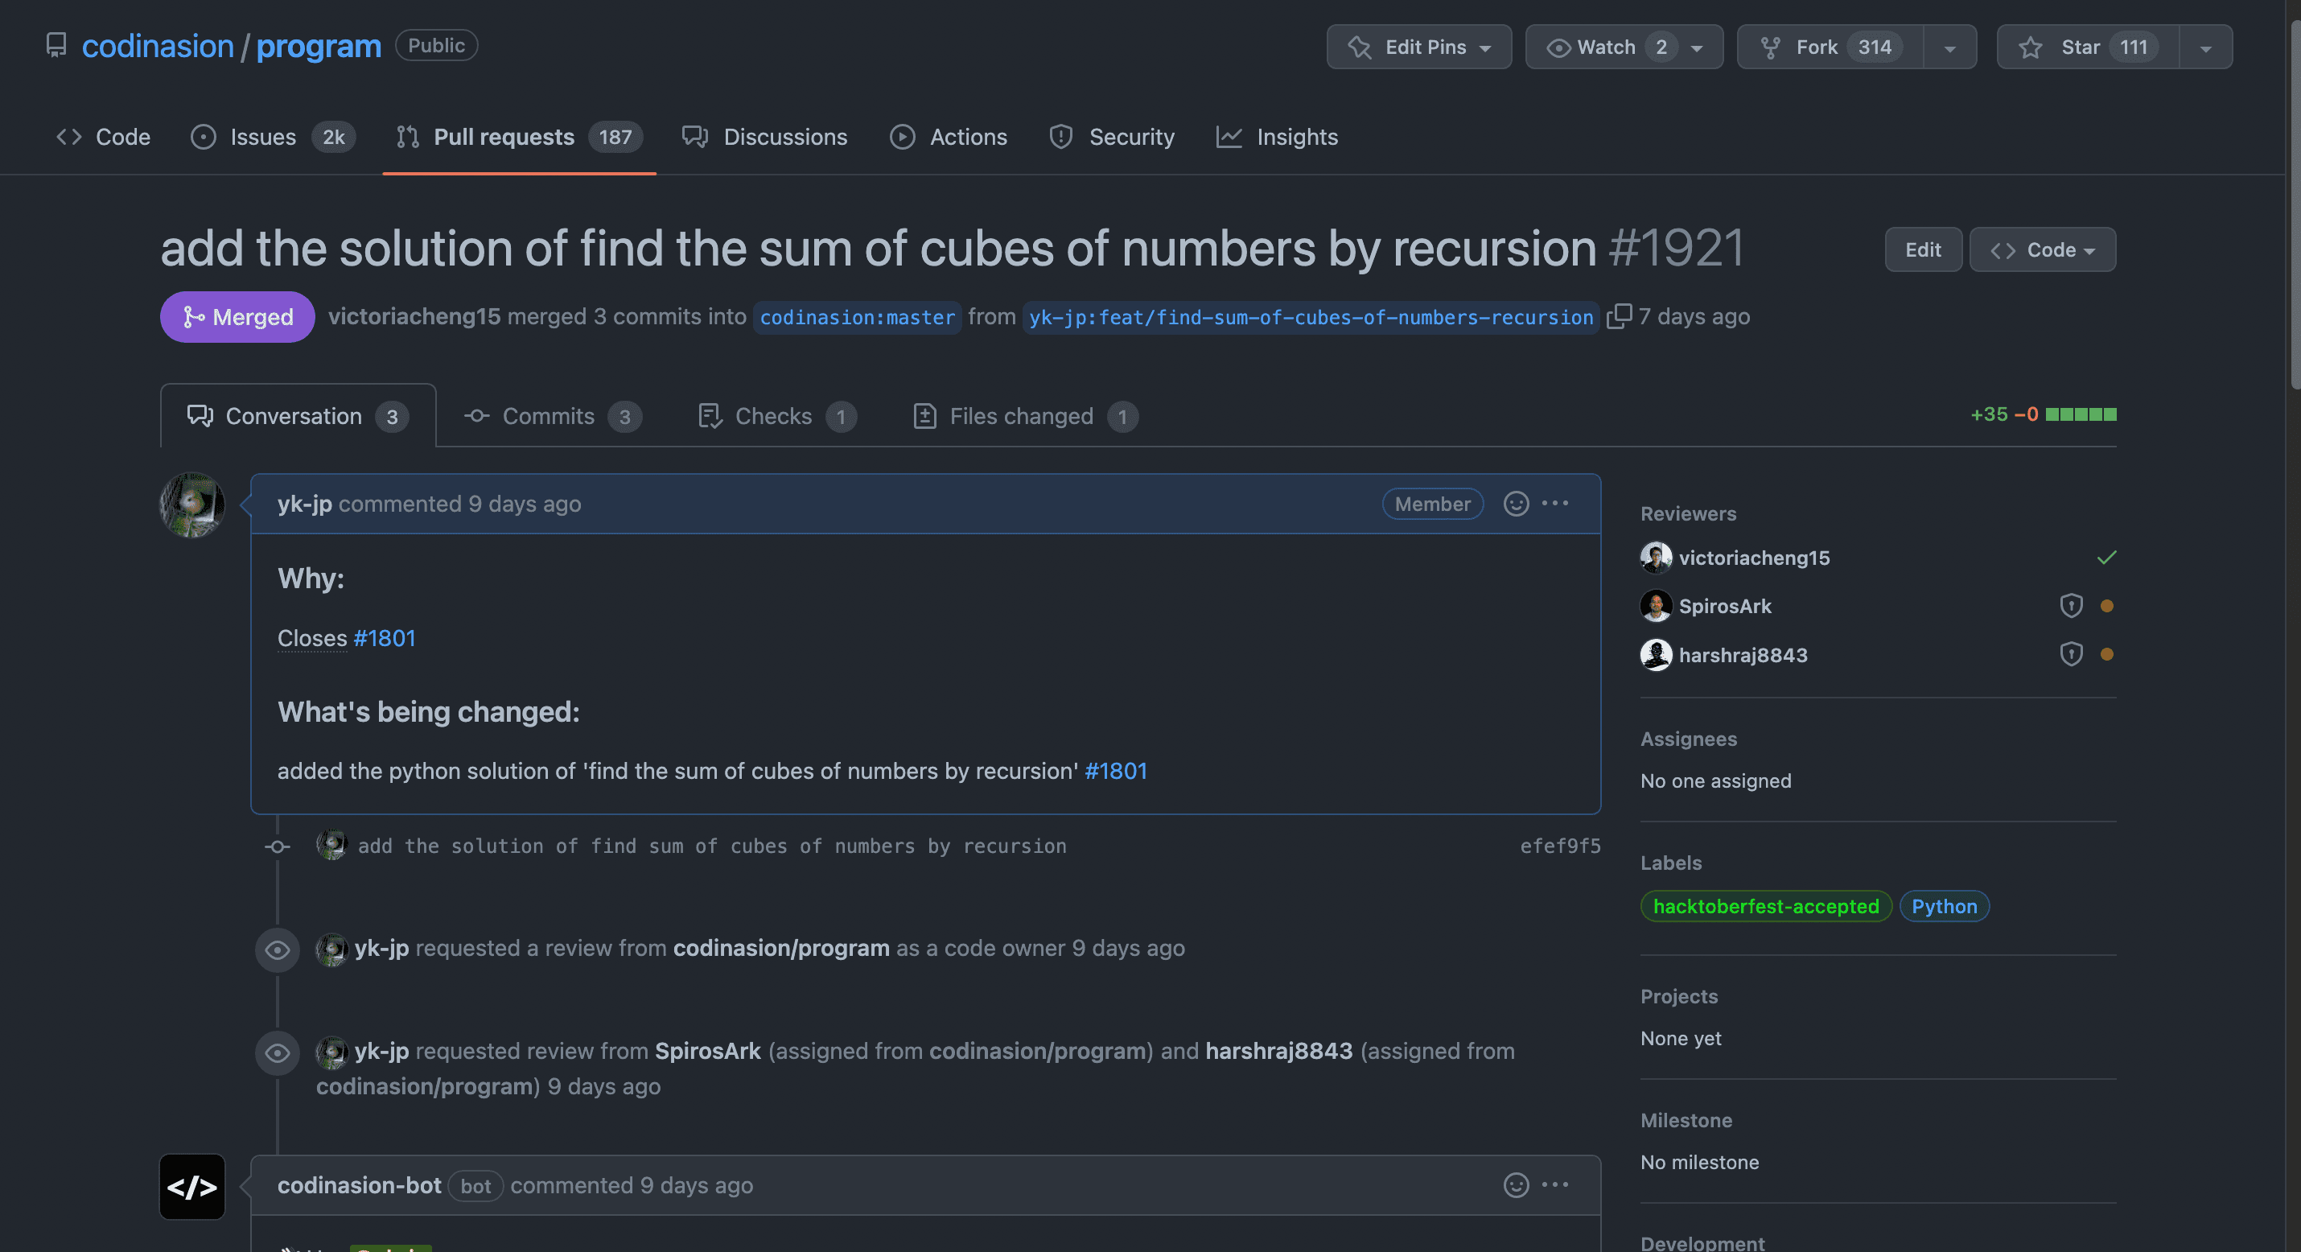The image size is (2301, 1252).
Task: Open the Code dropdown next to Edit
Action: [x=2042, y=249]
